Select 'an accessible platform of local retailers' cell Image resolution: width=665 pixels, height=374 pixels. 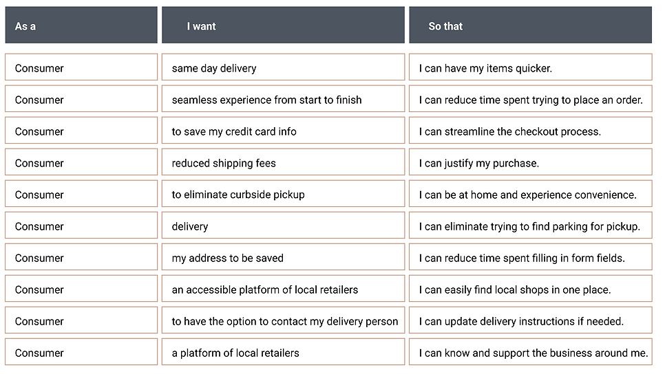pos(283,289)
